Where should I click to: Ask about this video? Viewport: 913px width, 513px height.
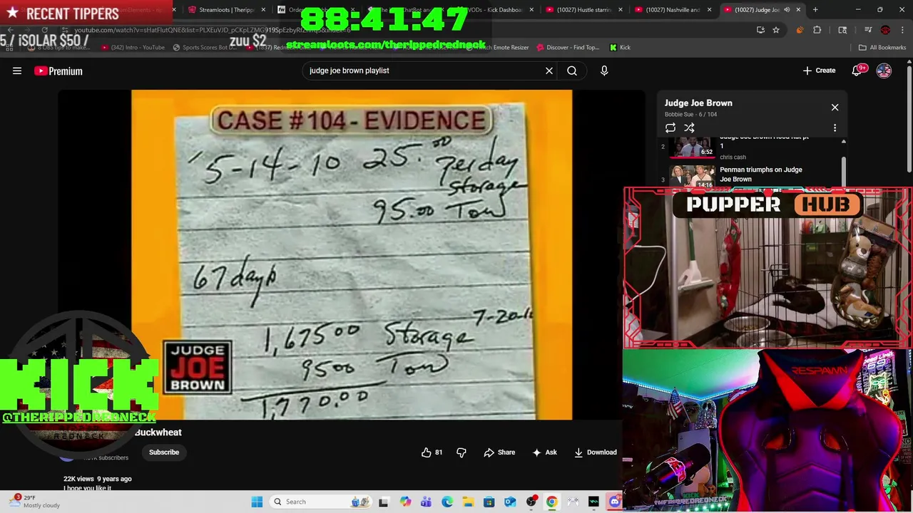click(544, 452)
